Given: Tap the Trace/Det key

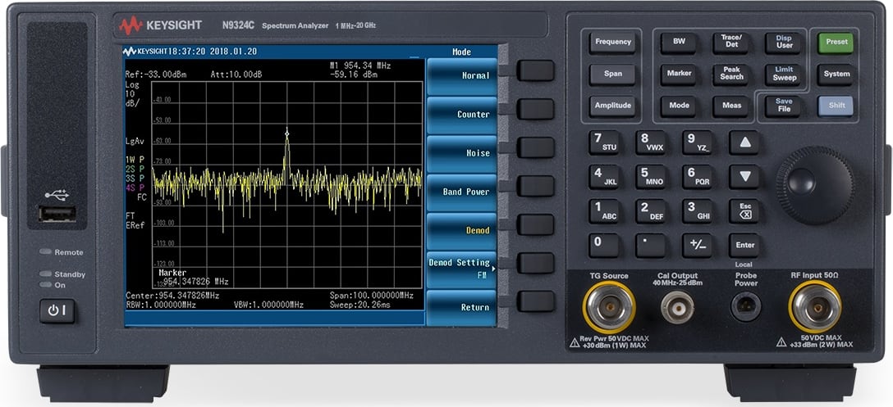Looking at the screenshot, I should coord(731,43).
